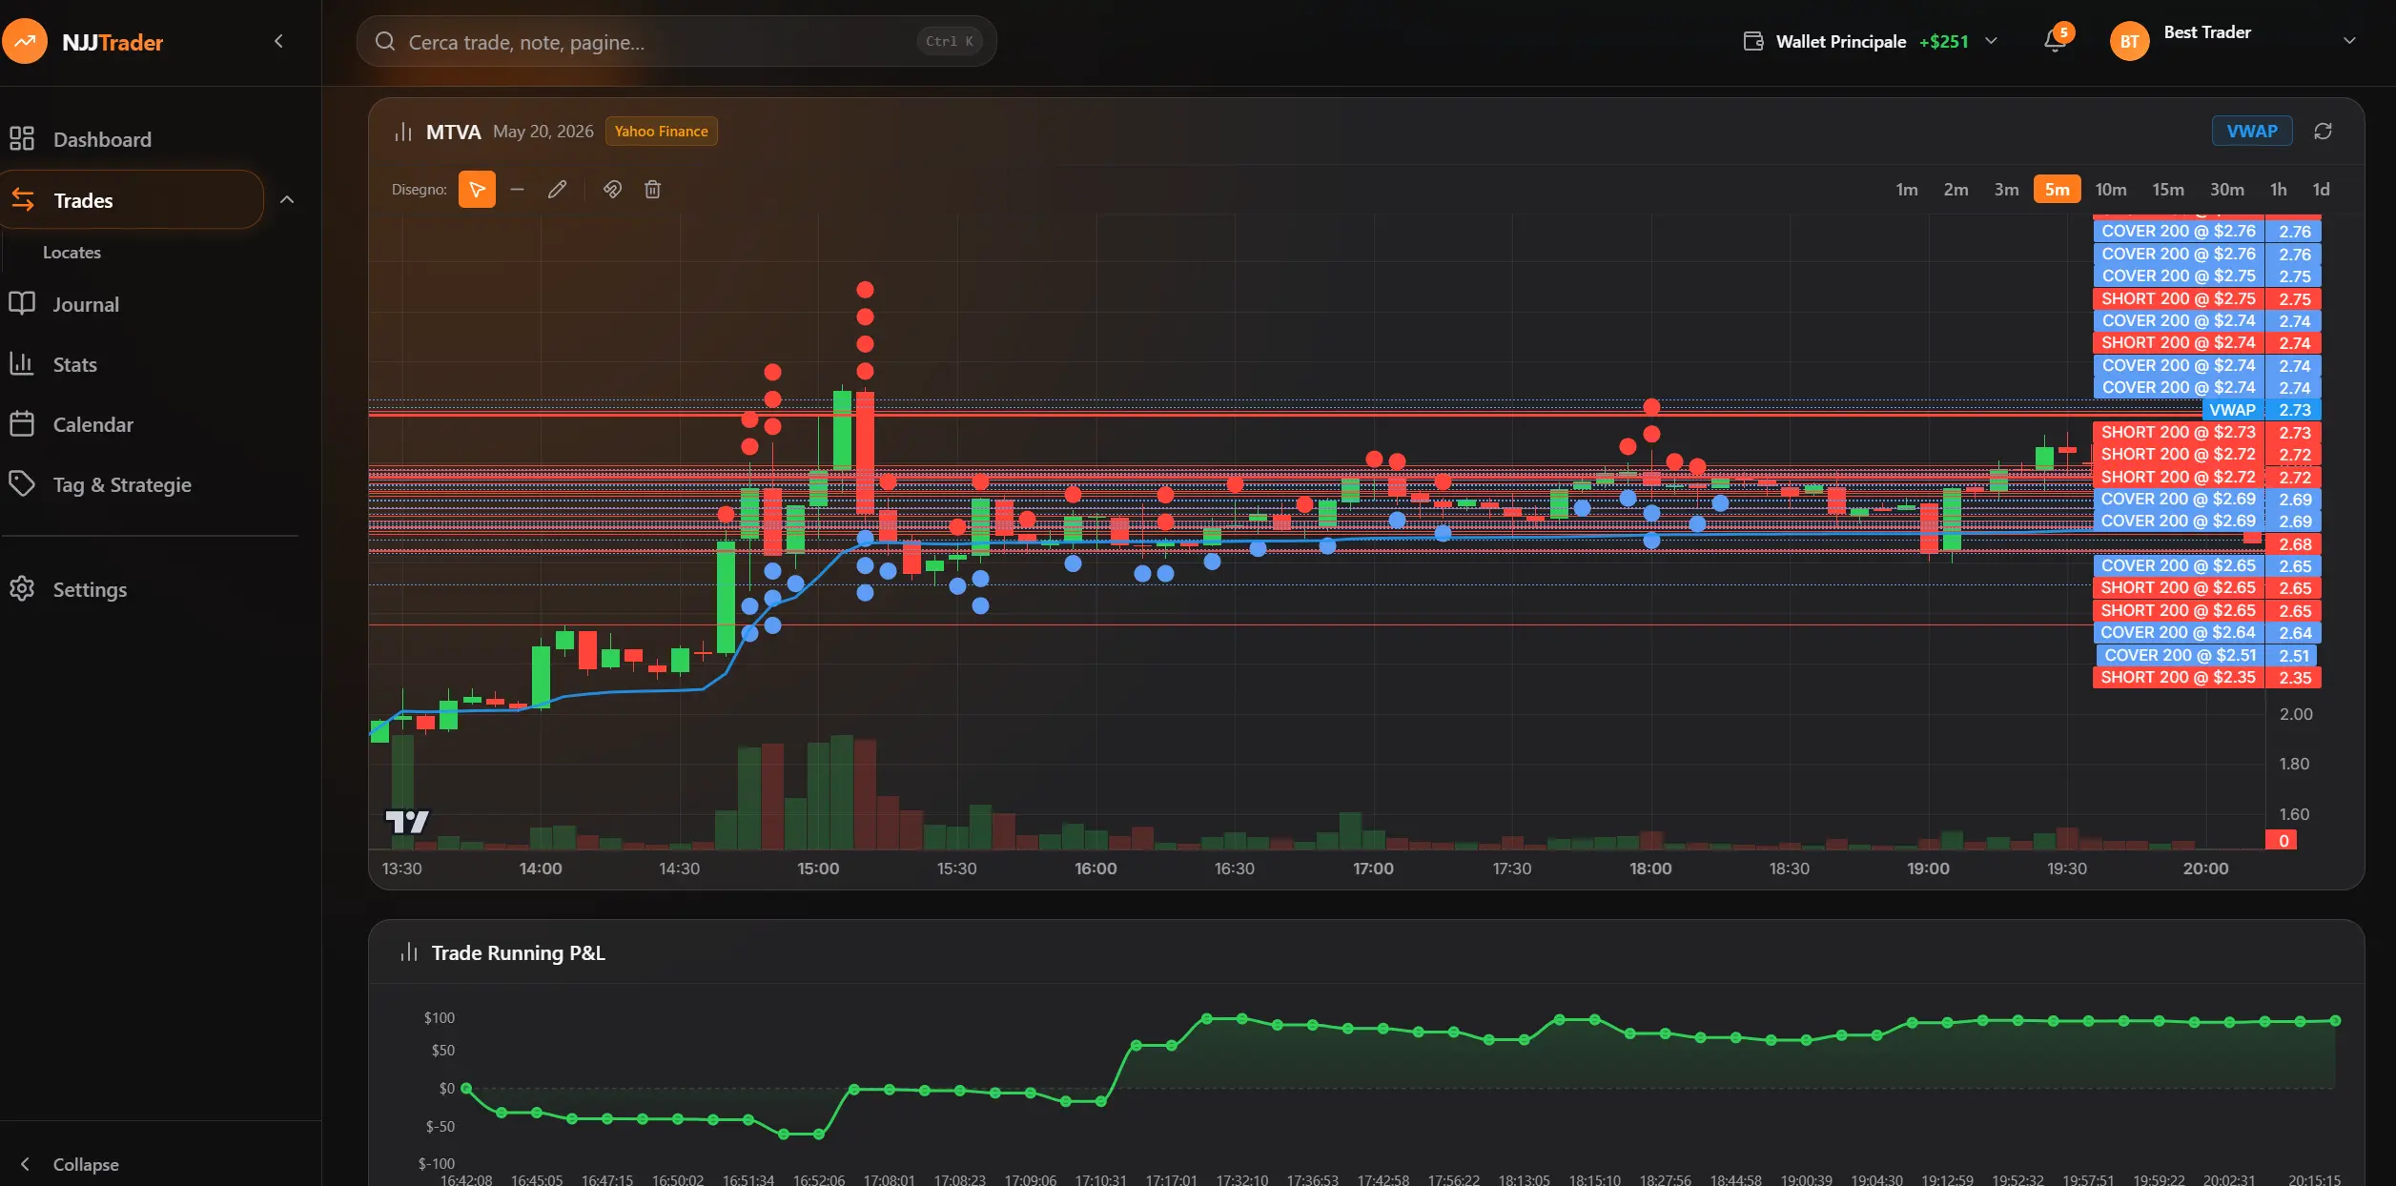Collapse the Trades submenu chevron
The image size is (2396, 1186).
287,199
